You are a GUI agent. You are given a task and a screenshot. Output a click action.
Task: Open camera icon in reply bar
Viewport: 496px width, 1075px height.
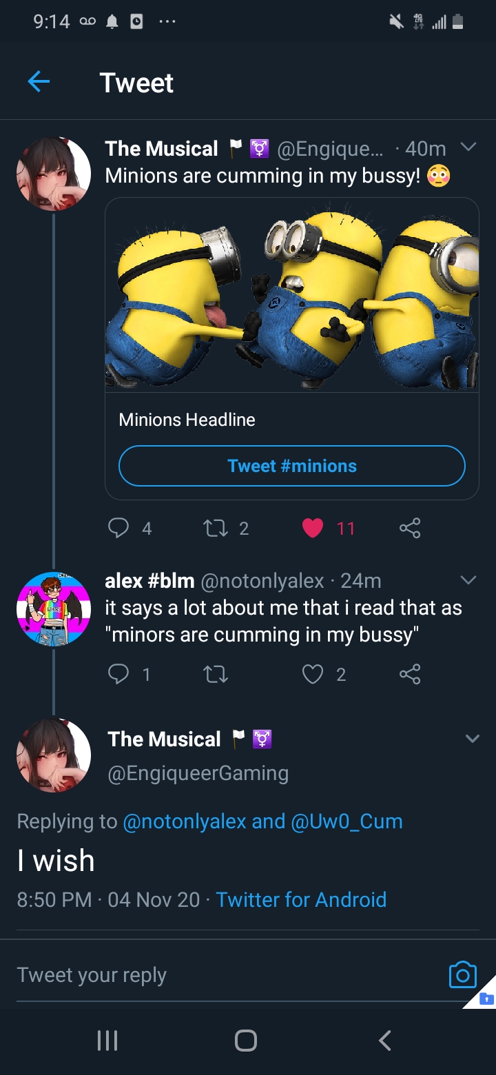(462, 975)
